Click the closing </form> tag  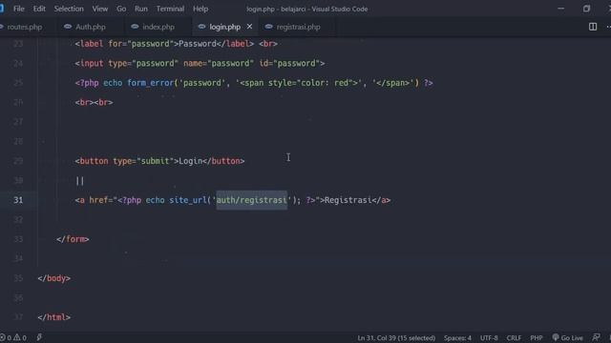[x=73, y=239]
